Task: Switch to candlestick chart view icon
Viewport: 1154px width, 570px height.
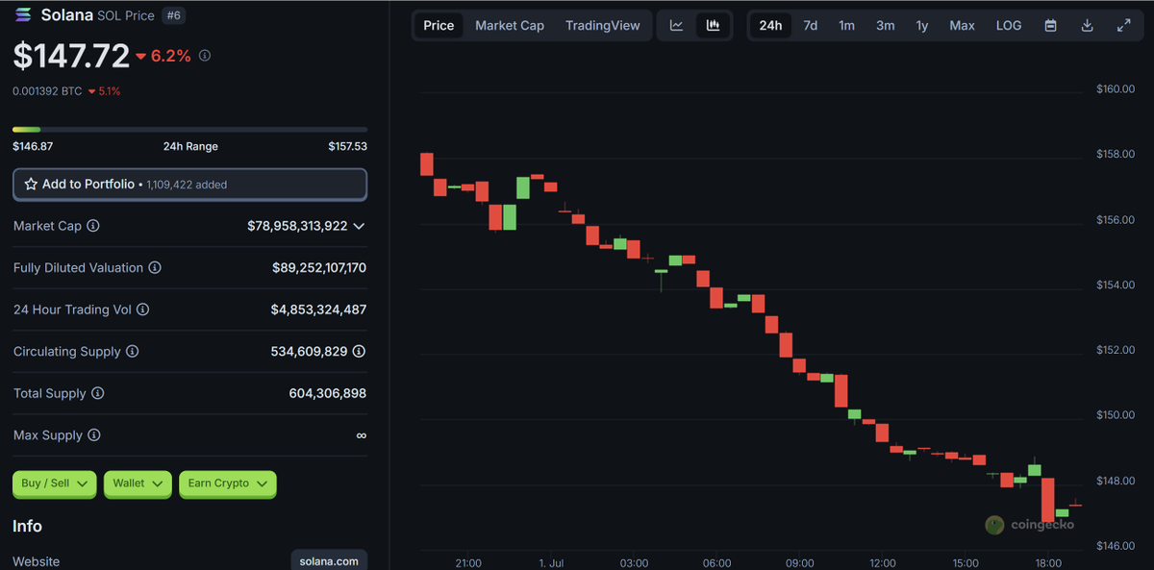Action: [x=713, y=26]
